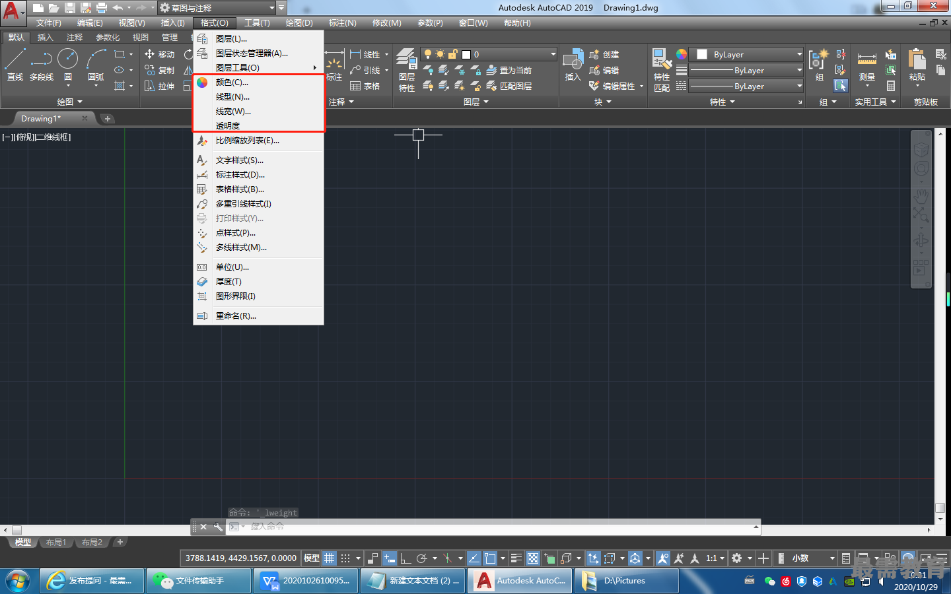Toggle the grid display in status bar
Viewport: 951px width, 594px height.
click(x=330, y=558)
